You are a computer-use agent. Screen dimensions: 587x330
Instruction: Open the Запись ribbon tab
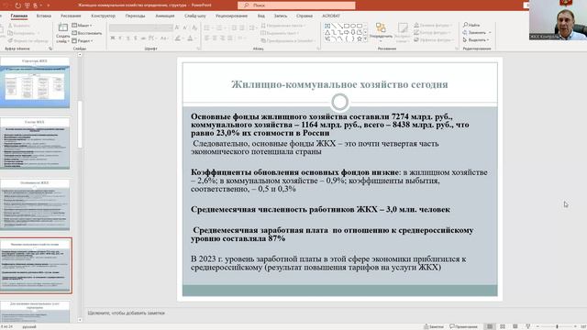click(281, 16)
